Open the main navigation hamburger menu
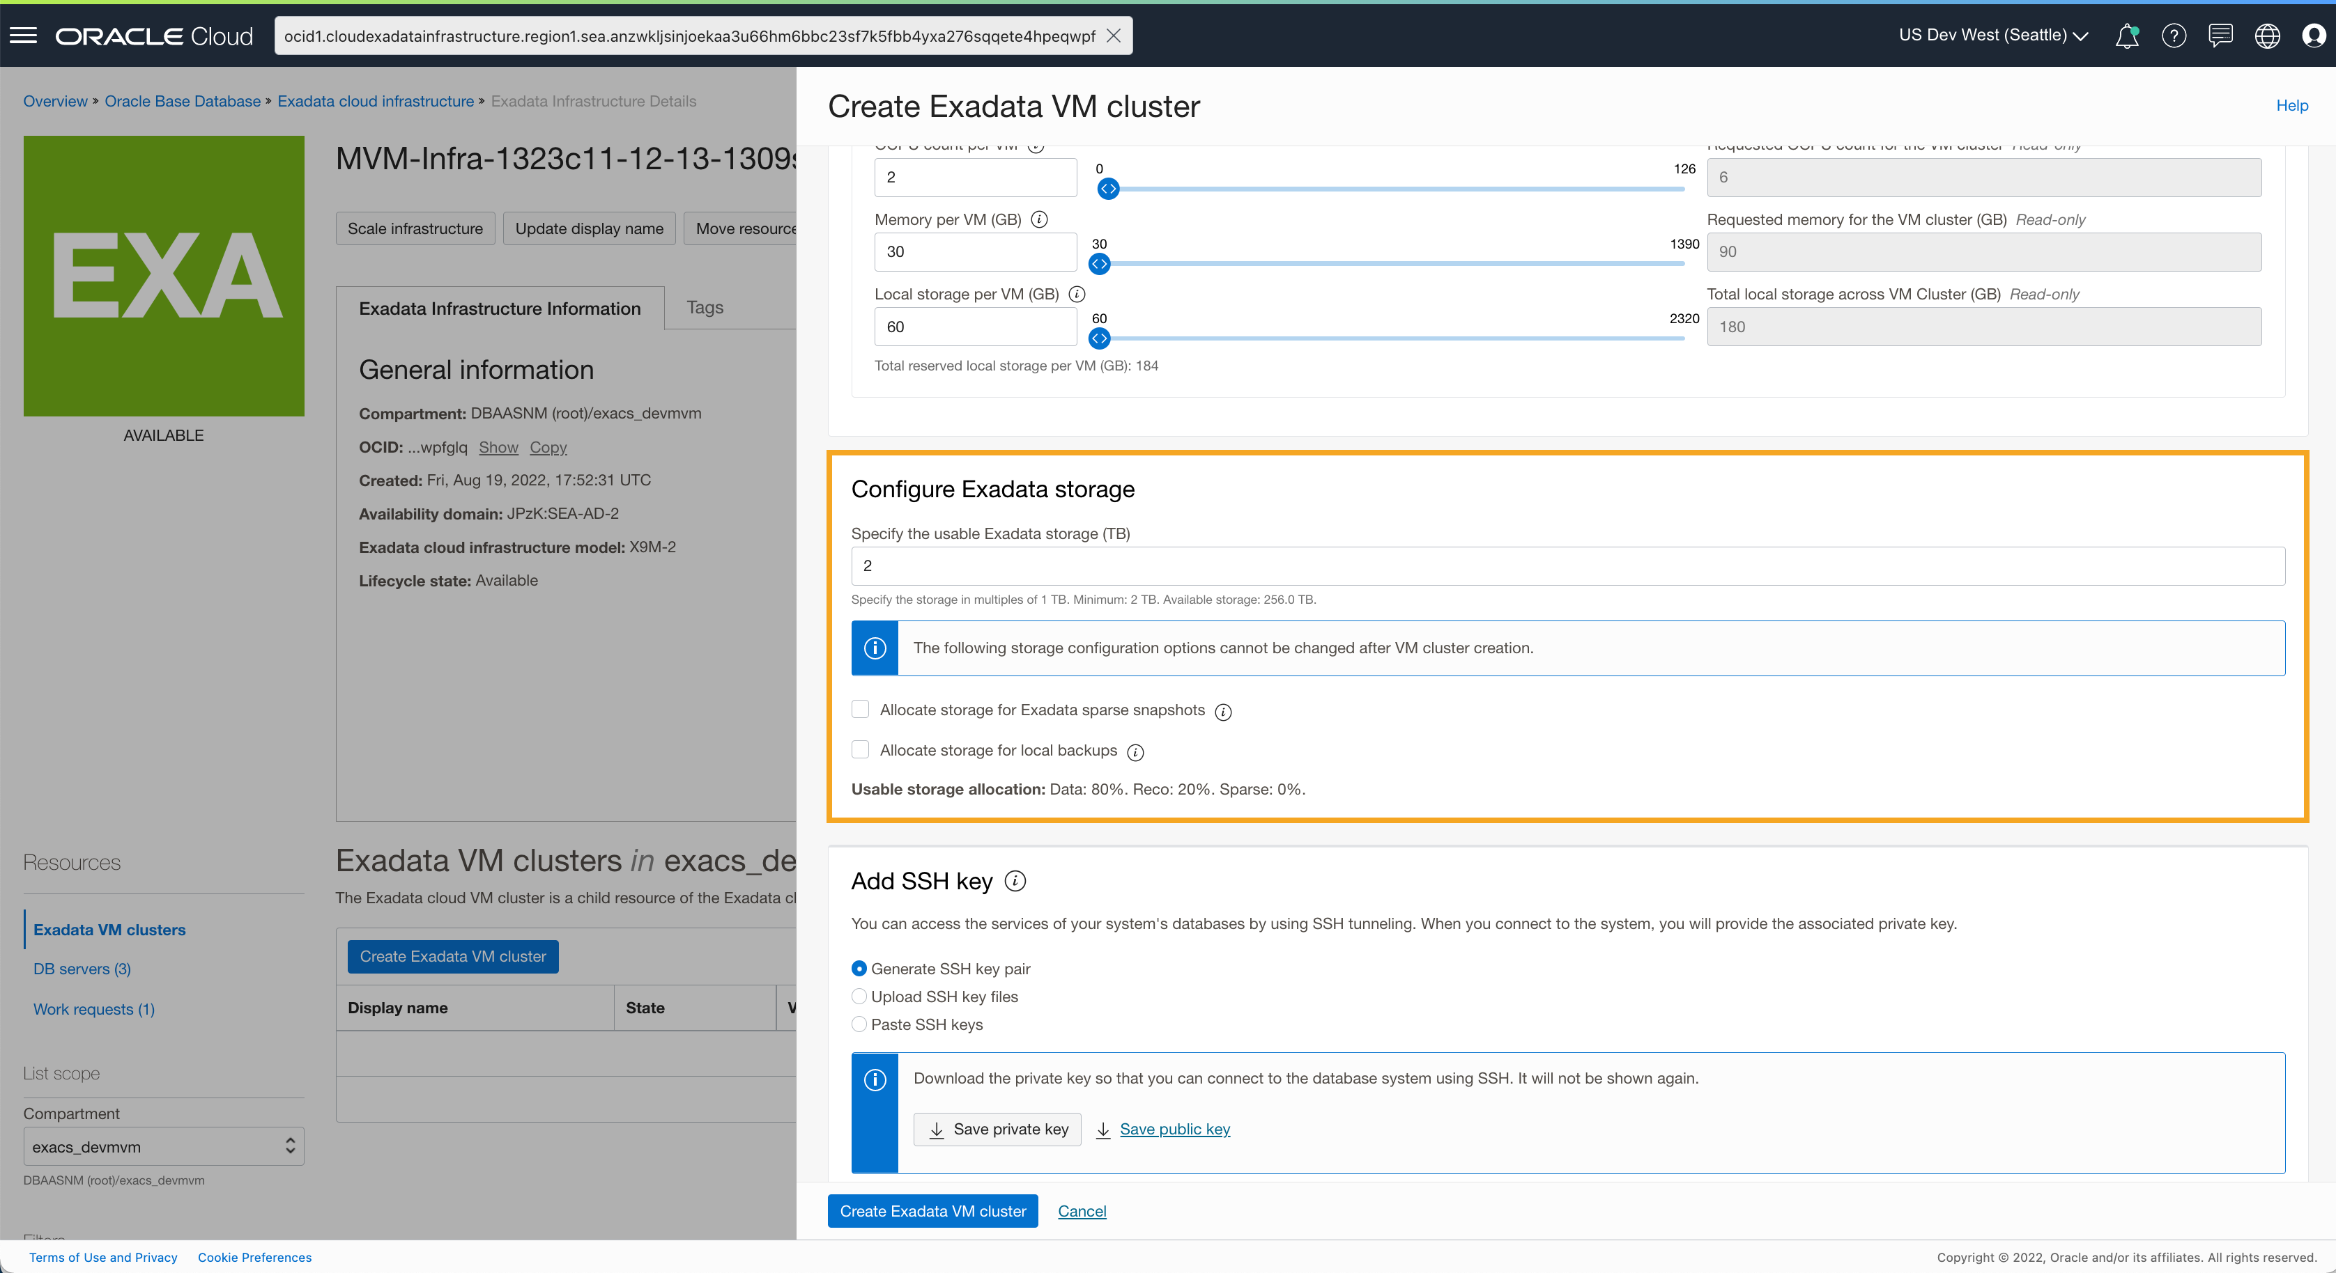Viewport: 2336px width, 1273px height. pyautogui.click(x=24, y=36)
